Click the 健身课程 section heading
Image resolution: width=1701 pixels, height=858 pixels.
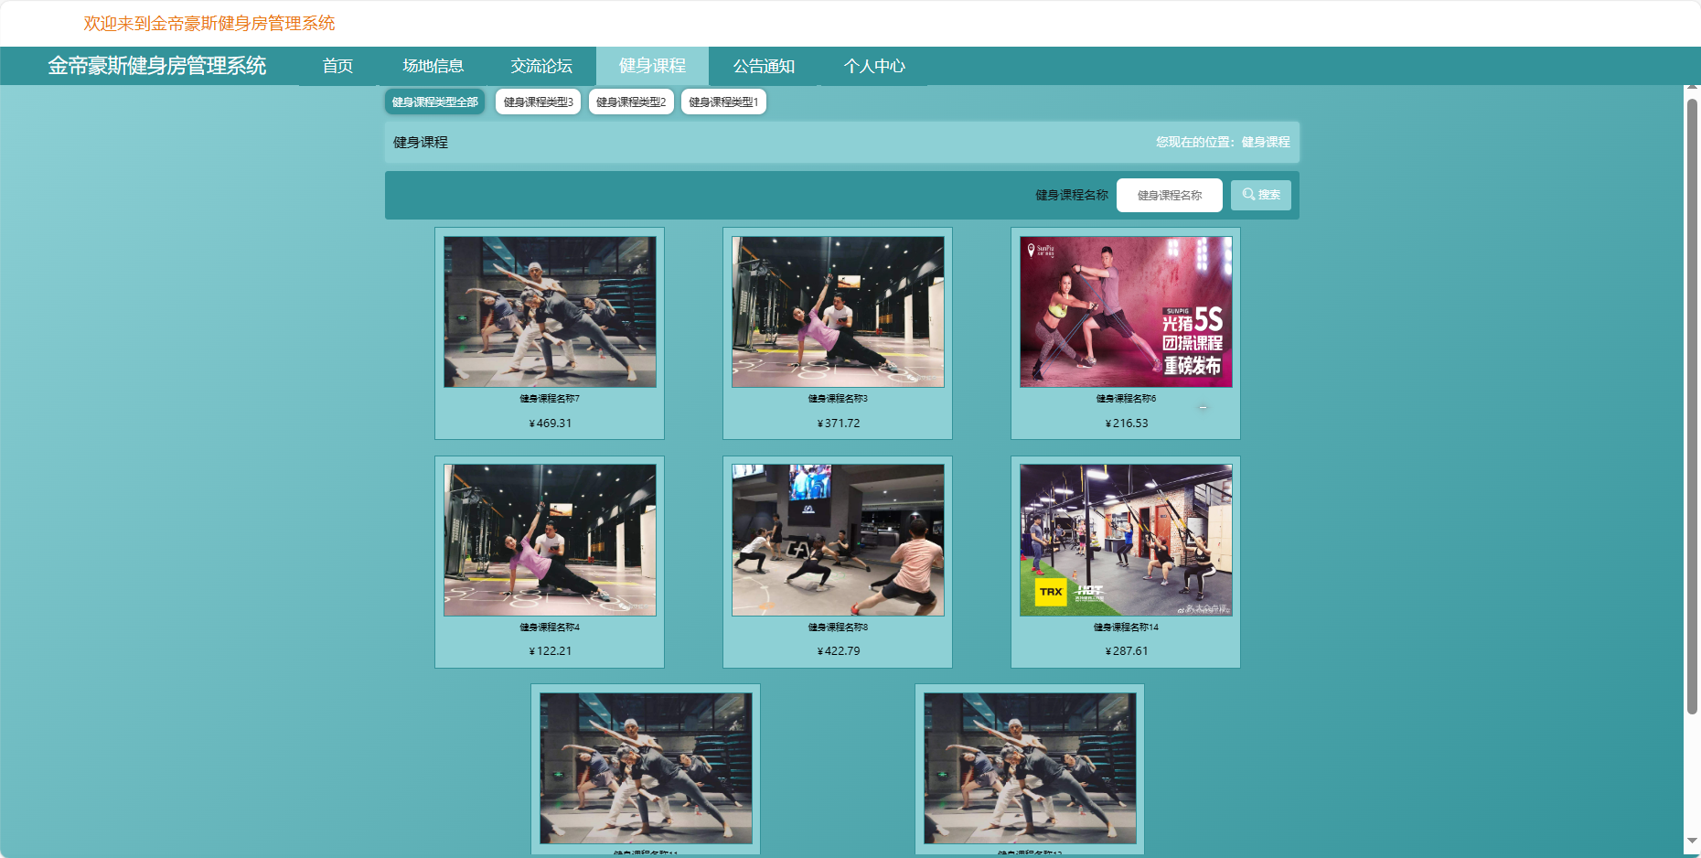coord(421,142)
